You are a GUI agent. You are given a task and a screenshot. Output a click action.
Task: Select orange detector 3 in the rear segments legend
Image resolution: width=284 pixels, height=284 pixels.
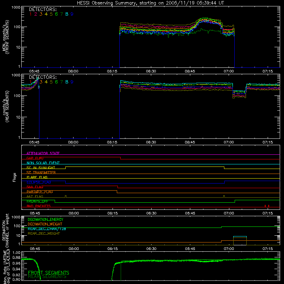tap(41, 82)
